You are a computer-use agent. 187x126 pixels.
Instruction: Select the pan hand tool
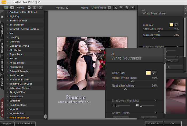(x=127, y=8)
